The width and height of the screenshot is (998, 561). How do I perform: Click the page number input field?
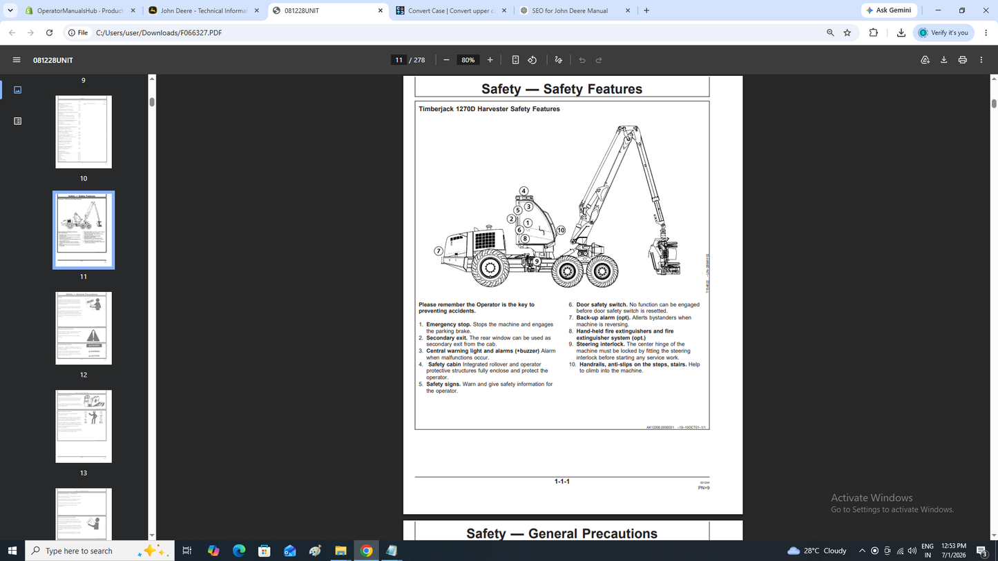pos(399,60)
